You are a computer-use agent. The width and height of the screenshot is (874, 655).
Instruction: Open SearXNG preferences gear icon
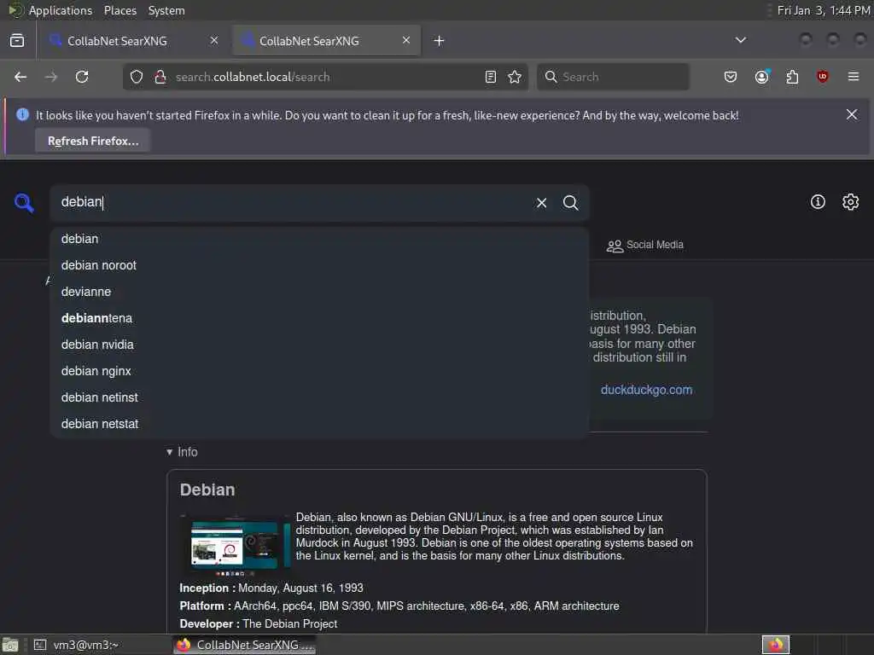(851, 201)
